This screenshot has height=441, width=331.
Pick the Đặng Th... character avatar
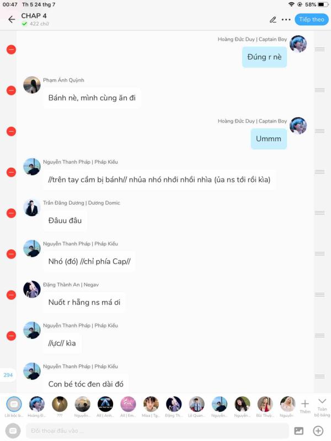(174, 405)
